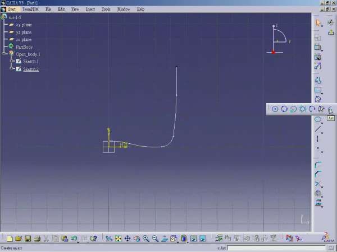Screen dimensions: 337x252
Task: Open the Window menu
Action: (x=124, y=9)
